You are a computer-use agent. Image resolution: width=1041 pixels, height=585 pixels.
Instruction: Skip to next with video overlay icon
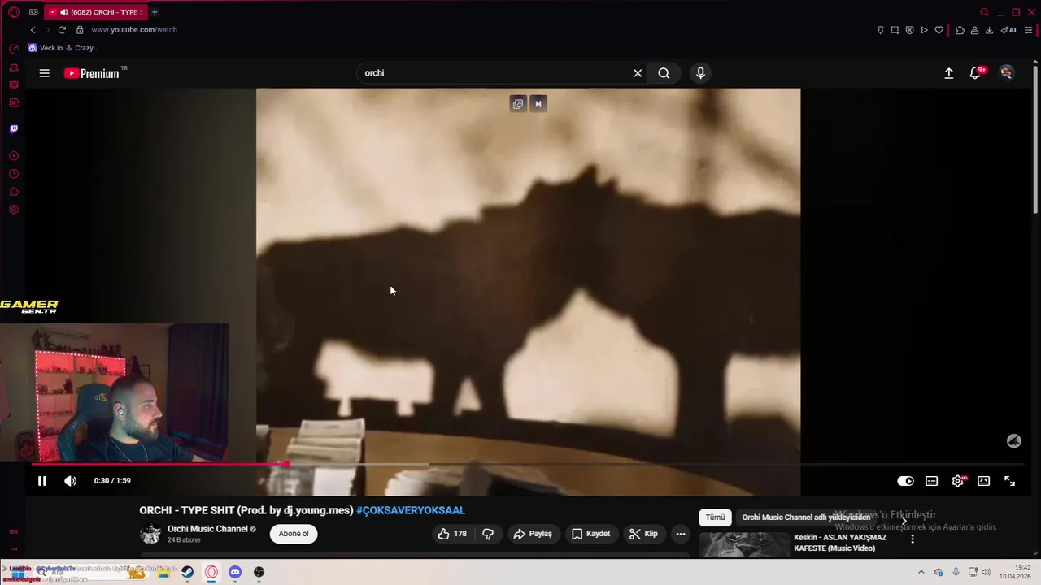click(538, 104)
